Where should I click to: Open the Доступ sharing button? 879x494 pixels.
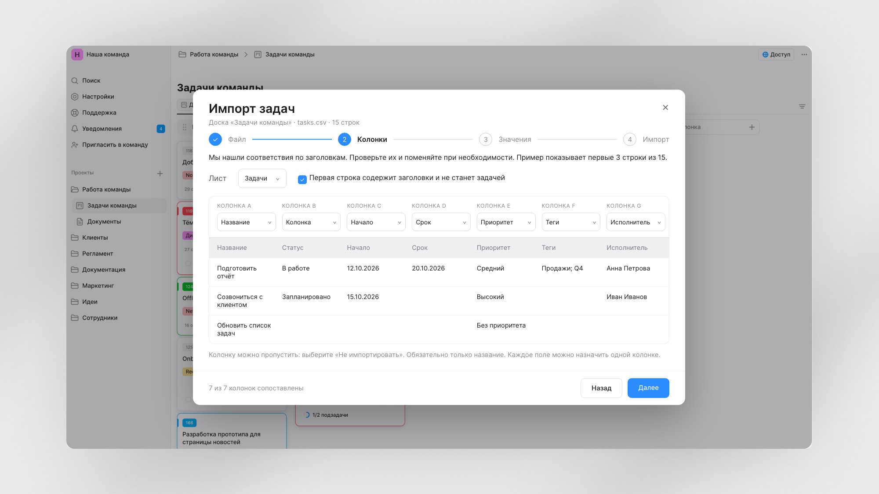pyautogui.click(x=776, y=55)
